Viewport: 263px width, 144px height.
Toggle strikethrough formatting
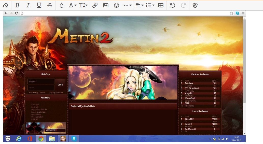[50, 5]
